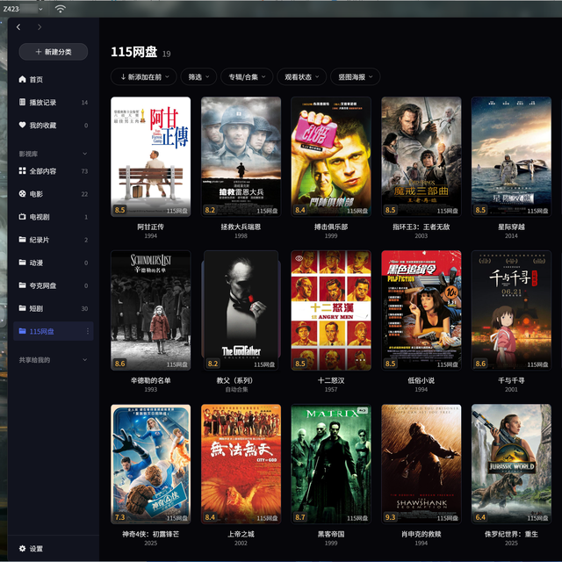Screen dimensions: 562x562
Task: Open the 低俗小说 poster
Action: tap(421, 310)
